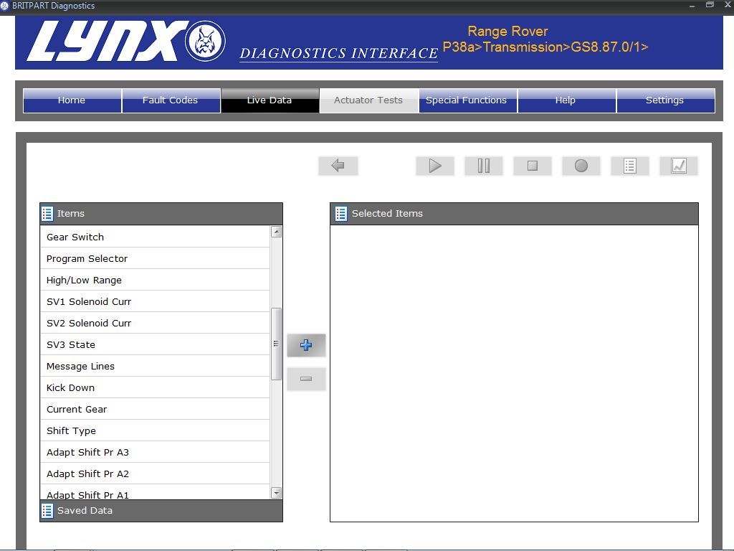Screen dimensions: 734x551
Task: Expand the Saved Data section header
Action: point(161,511)
